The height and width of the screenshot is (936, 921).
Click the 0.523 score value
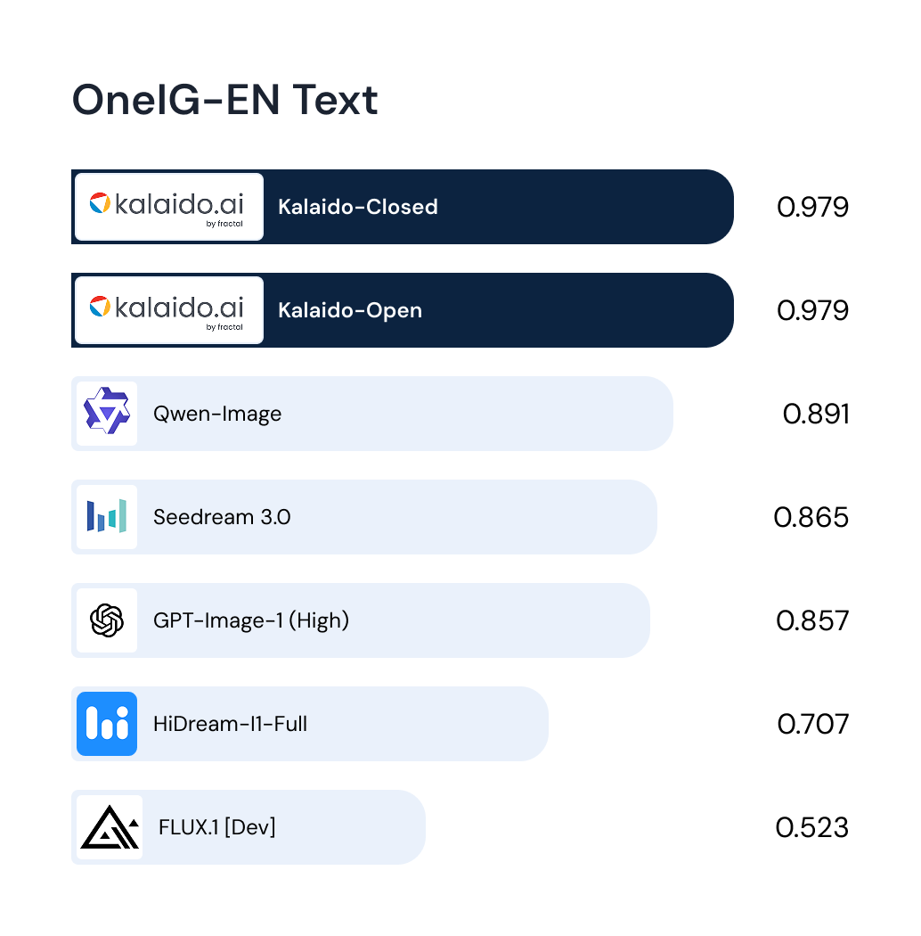pos(811,827)
